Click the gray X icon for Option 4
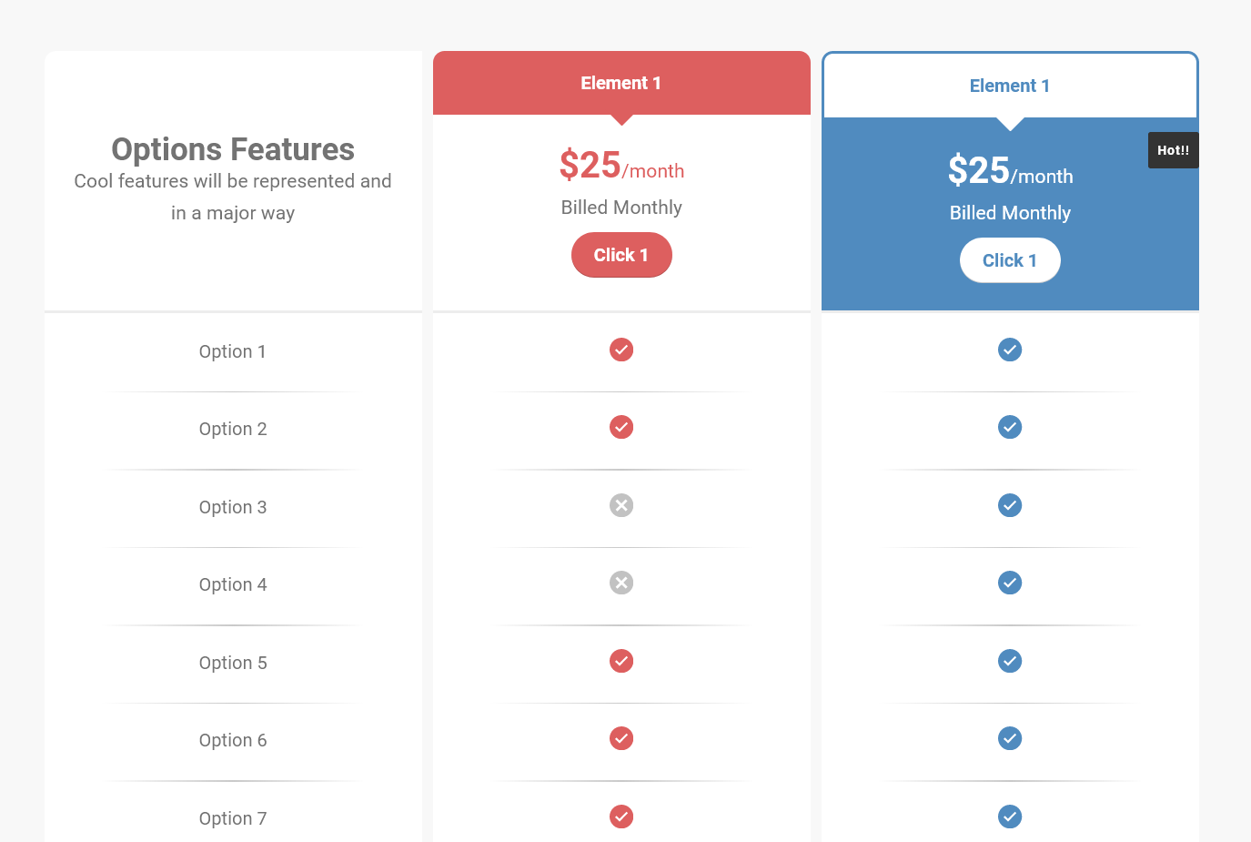 click(621, 583)
